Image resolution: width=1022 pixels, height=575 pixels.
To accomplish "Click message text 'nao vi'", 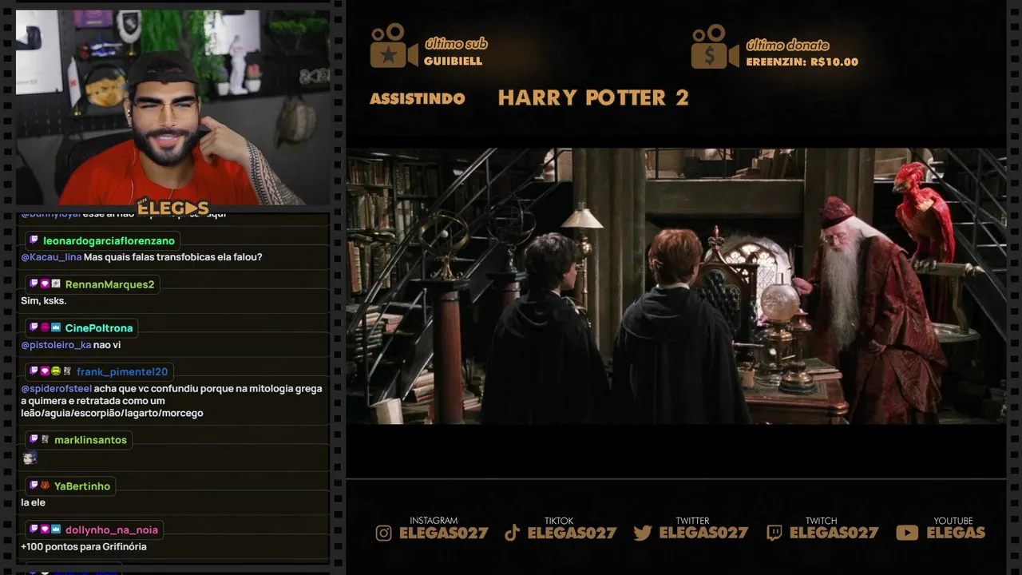I will click(107, 345).
